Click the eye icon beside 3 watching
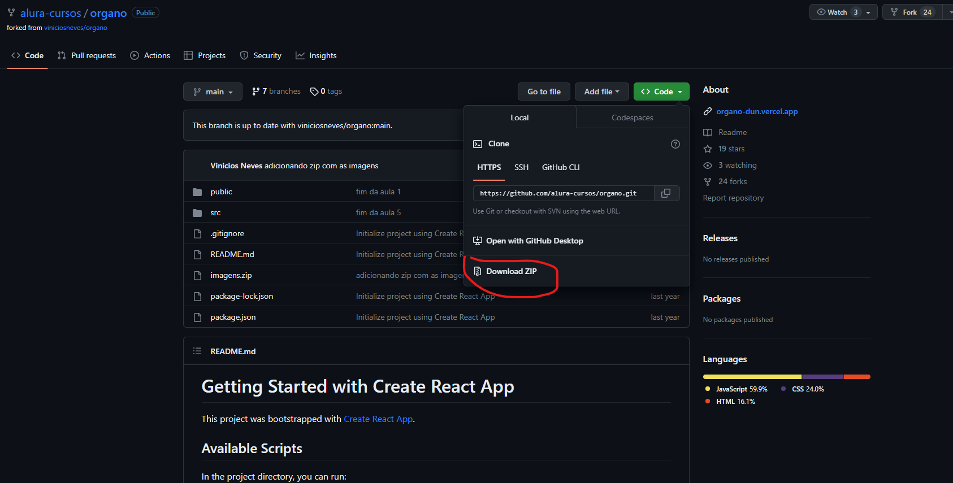 tap(707, 165)
